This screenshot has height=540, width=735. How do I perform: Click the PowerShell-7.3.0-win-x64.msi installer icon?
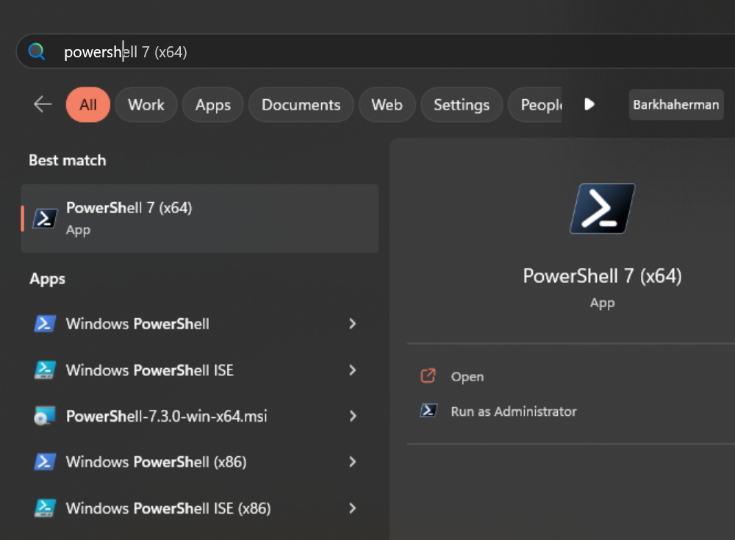click(45, 416)
